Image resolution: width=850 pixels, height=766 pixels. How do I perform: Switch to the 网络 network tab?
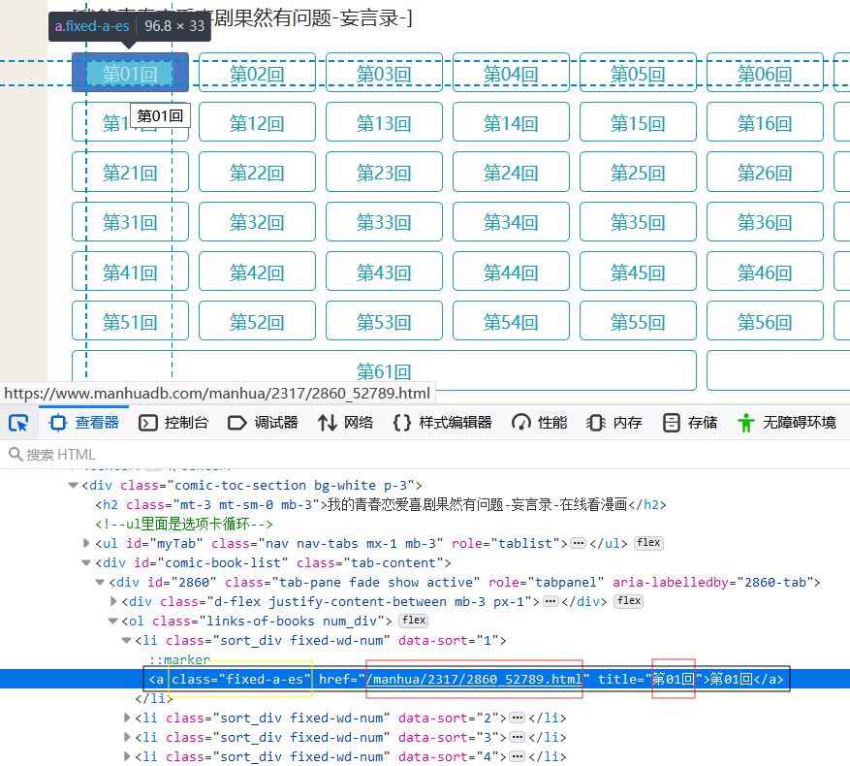345,423
